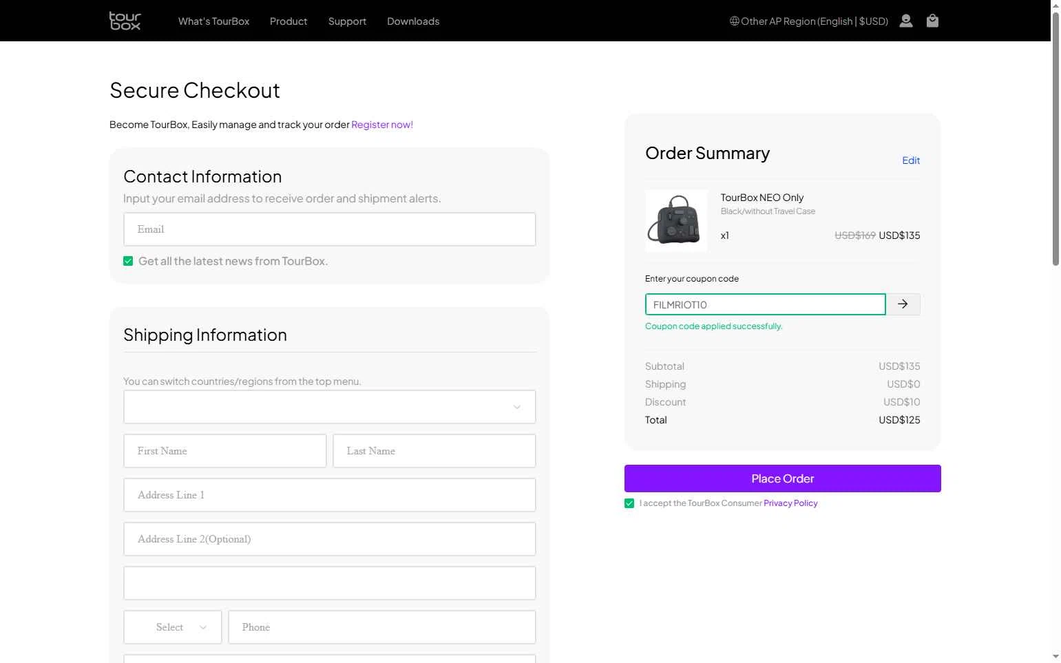Click the Subtotal USD$135 value
Viewport: 1061px width, 663px height.
pos(899,366)
